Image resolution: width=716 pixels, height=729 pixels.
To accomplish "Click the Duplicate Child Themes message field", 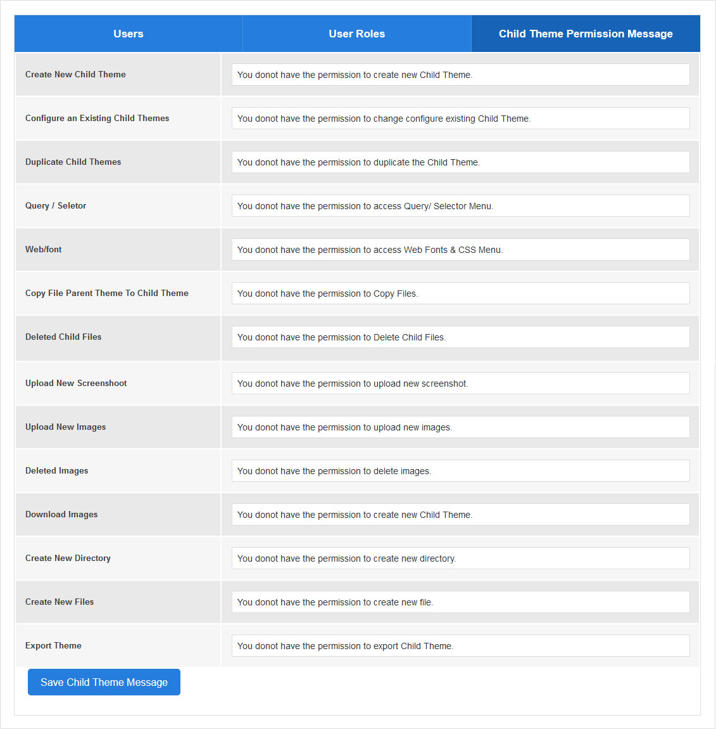I will pos(460,162).
